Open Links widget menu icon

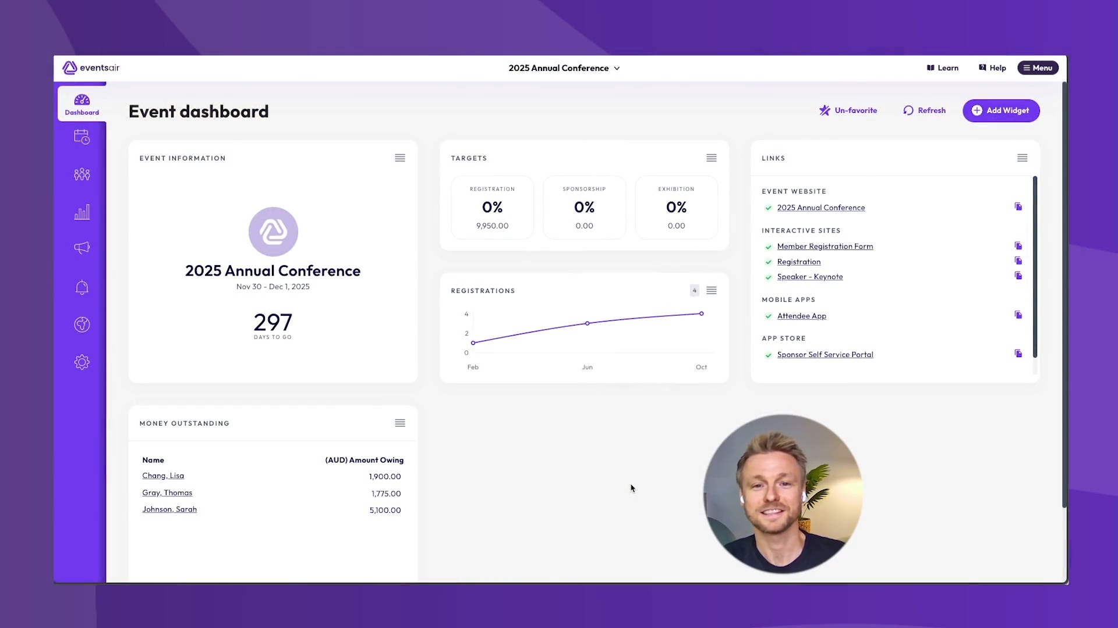[x=1023, y=158]
